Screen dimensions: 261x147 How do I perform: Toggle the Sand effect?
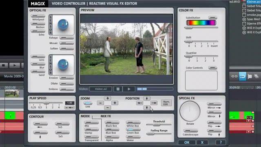(38, 71)
